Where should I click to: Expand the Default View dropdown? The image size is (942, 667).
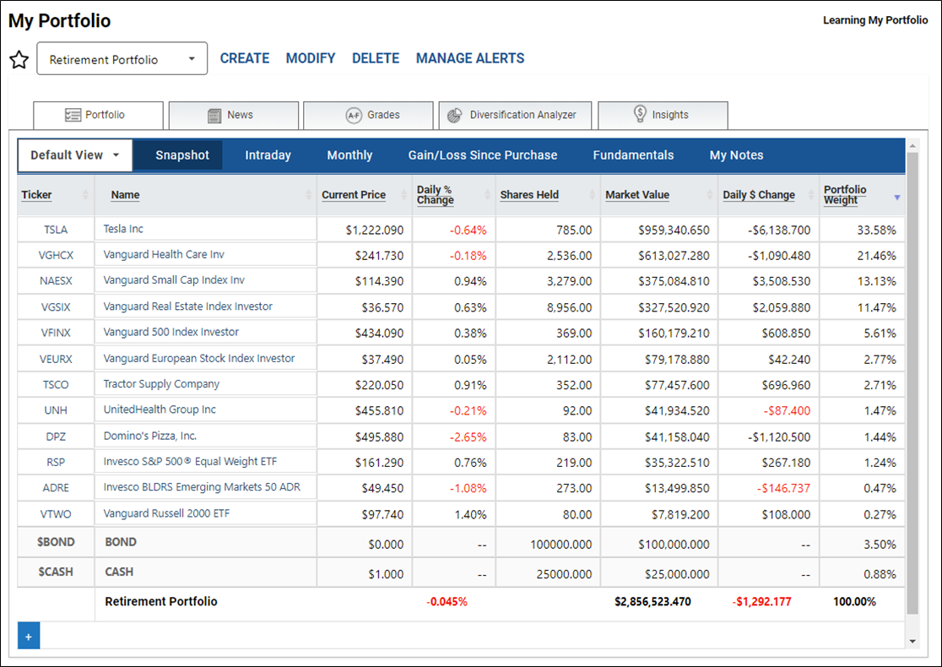75,155
